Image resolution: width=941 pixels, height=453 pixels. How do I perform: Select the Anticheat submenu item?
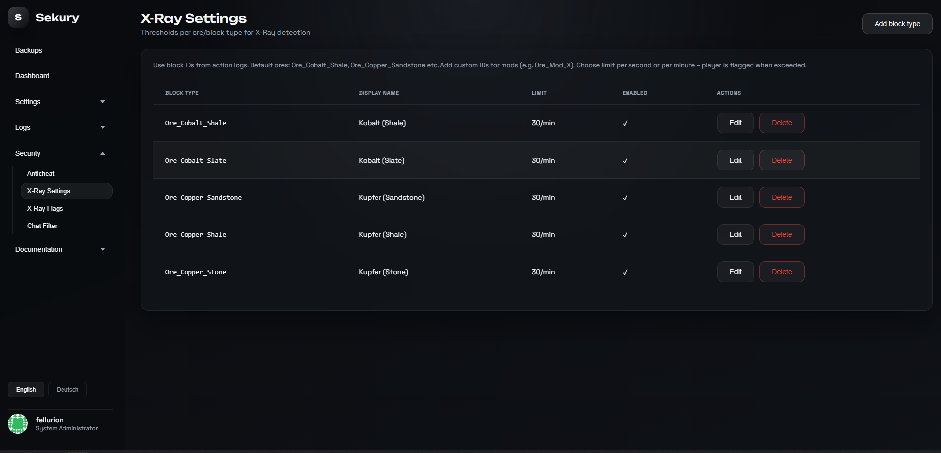[x=41, y=174]
